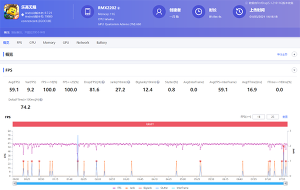This screenshot has height=190, width=300.
Task: Open the help icon next to Jank(/10min)
Action: [128, 82]
